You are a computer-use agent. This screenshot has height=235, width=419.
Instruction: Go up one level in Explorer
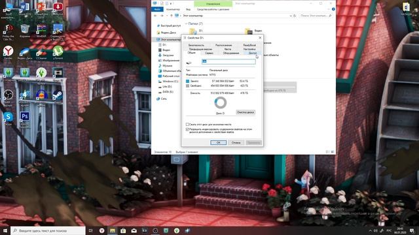pyautogui.click(x=172, y=16)
